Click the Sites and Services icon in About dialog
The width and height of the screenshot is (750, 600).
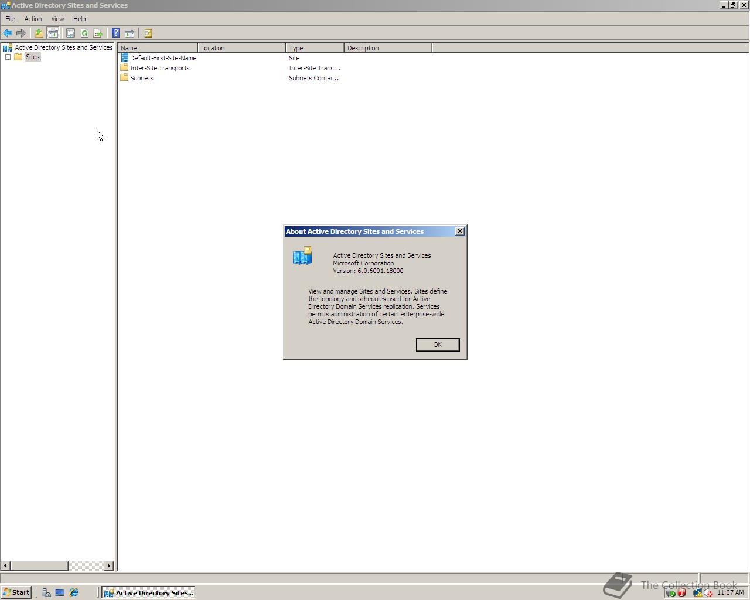302,255
